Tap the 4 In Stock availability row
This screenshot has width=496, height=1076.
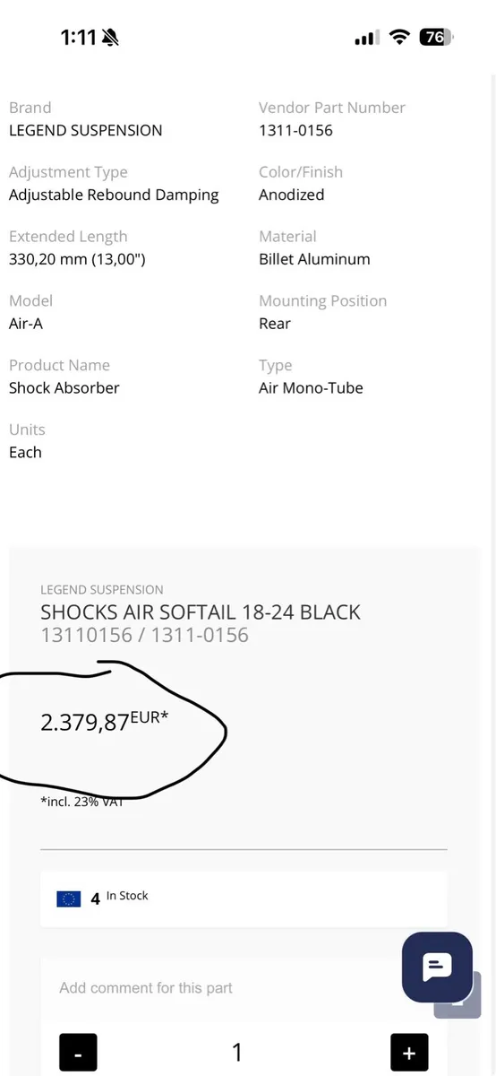point(244,898)
